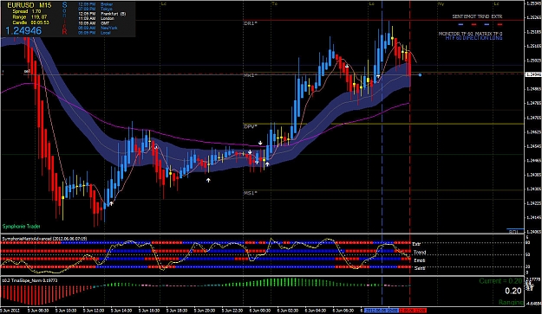Click the topmost white down-arrow signal near DPV
The height and width of the screenshot is (314, 542).
point(260,143)
